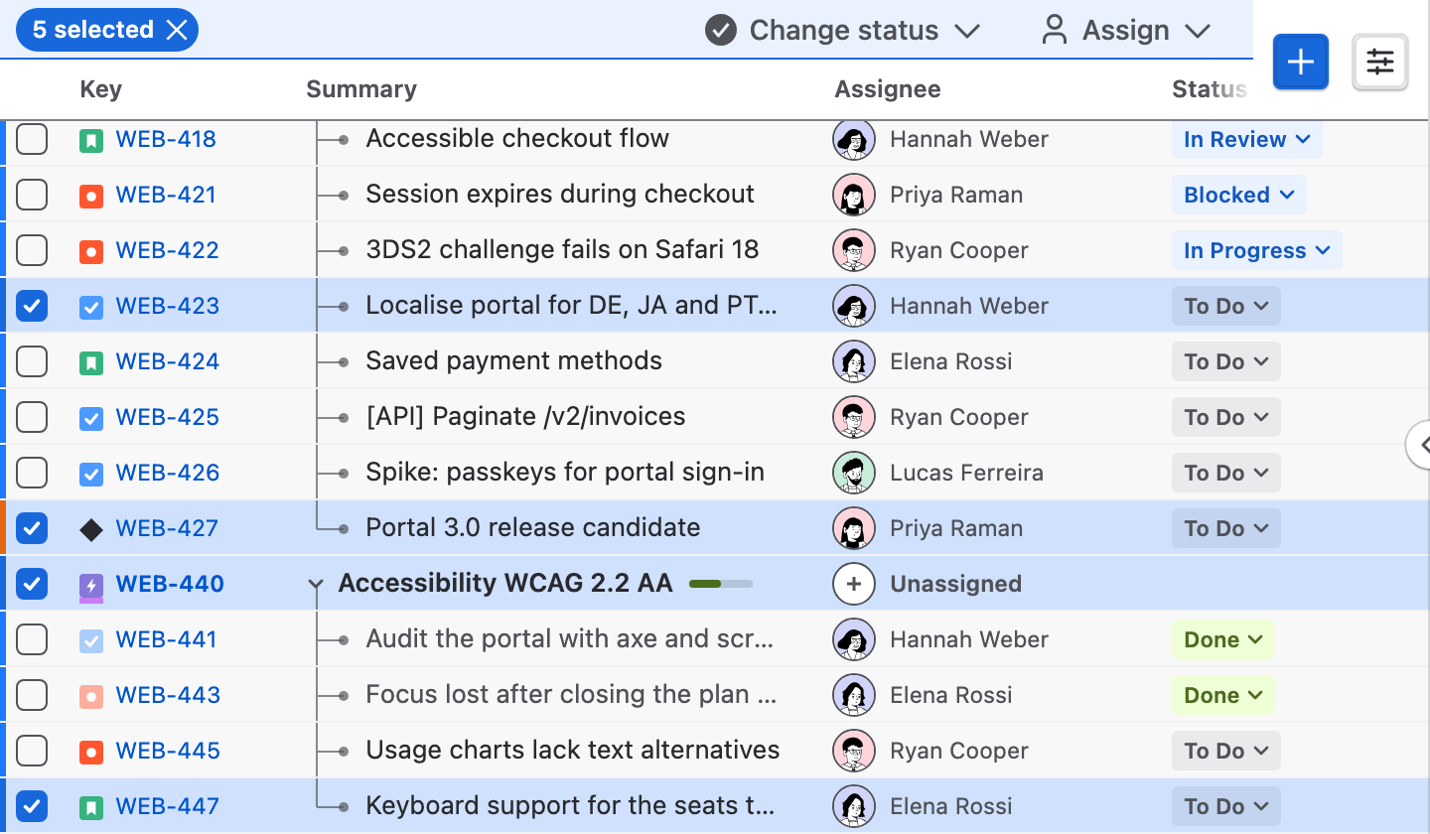The image size is (1430, 834).
Task: Click the bug type icon for WEB-445
Action: [91, 752]
